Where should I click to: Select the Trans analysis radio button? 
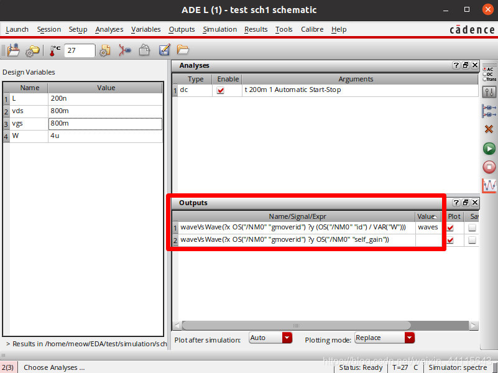pos(485,80)
